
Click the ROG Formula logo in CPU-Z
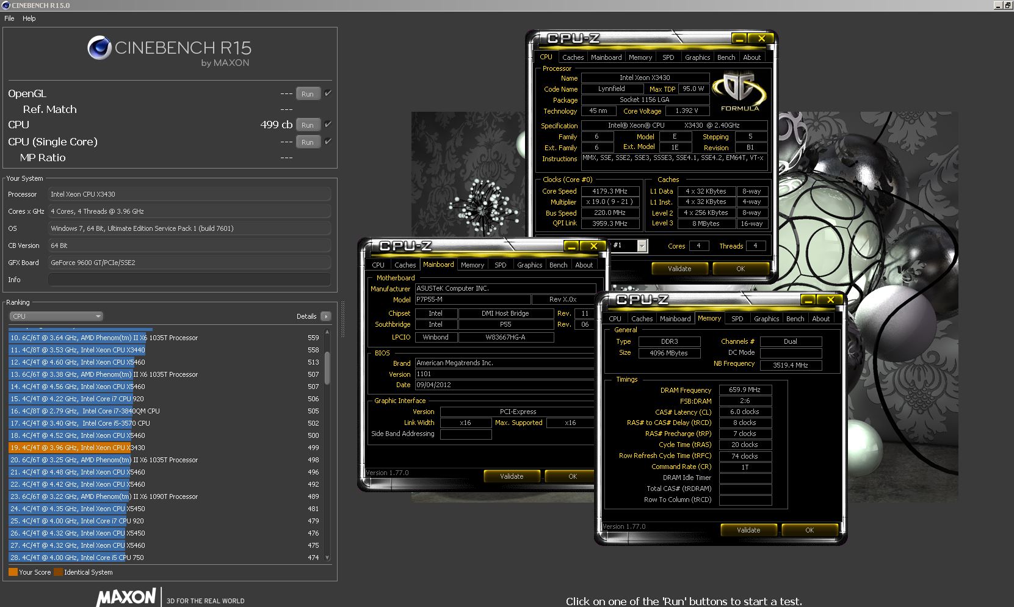pos(740,92)
